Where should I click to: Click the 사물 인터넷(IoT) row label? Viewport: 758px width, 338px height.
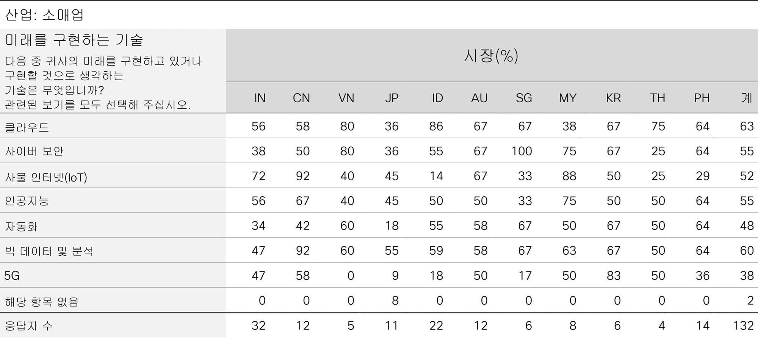(x=46, y=177)
